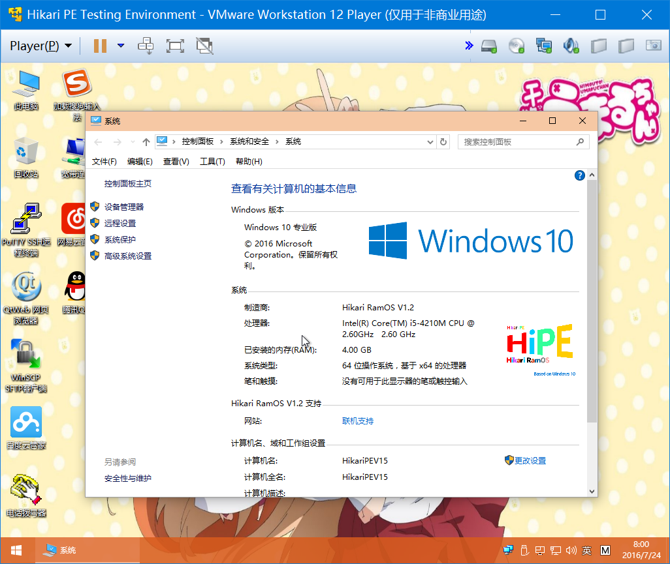Screen dimensions: 670x564
Task: Expand the address bar history dropdown
Action: (x=430, y=141)
